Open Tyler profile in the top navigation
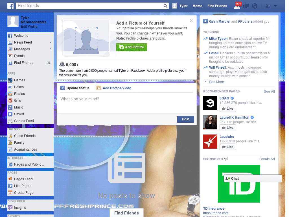Viewport: 289px width, 217px height. point(180,6)
